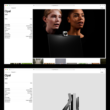Select the Focal Length label in the bottom window
The image size is (110, 110).
click(x=7, y=97)
